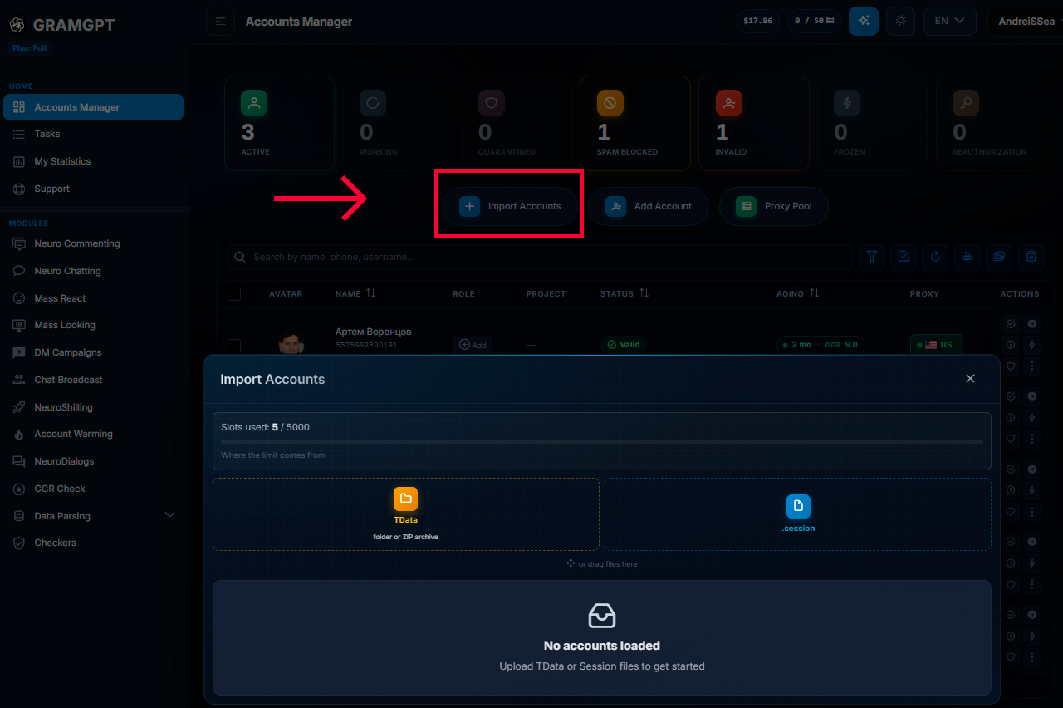Screen dimensions: 1063x708
Task: Click the 'Where the limit comes from' link
Action: tap(272, 455)
